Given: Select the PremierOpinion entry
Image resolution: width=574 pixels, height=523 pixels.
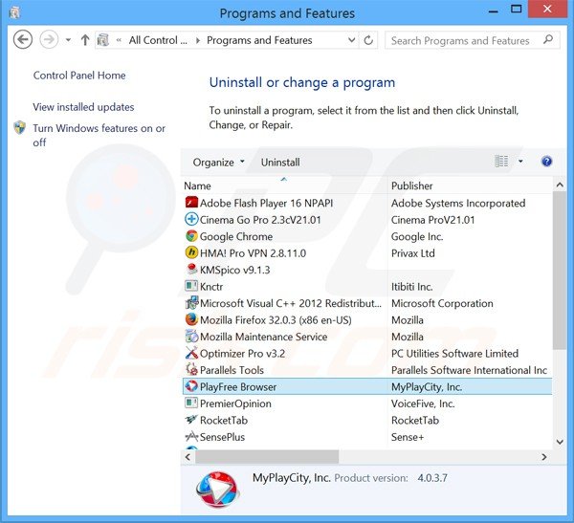Looking at the screenshot, I should coord(235,403).
